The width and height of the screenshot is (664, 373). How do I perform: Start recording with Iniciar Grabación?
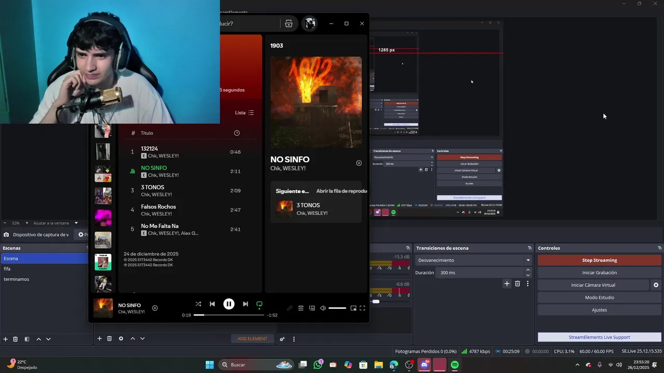599,272
